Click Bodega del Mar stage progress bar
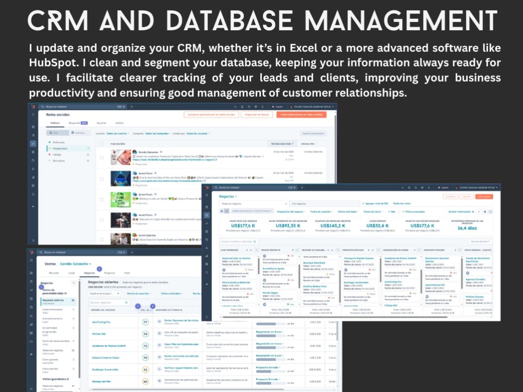This screenshot has width=523, height=392. click(x=270, y=383)
